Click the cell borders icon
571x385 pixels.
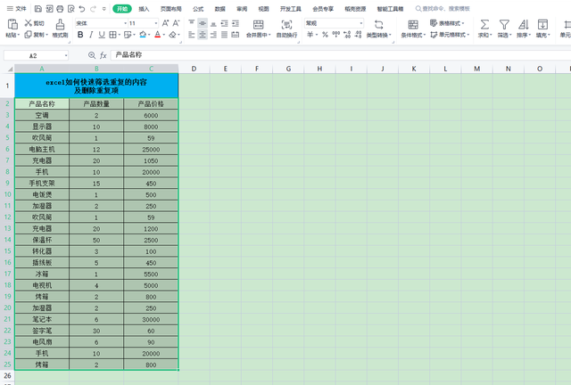tap(112, 35)
